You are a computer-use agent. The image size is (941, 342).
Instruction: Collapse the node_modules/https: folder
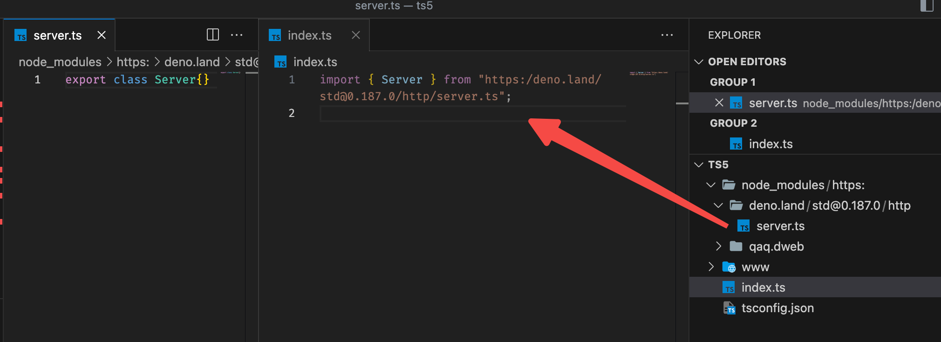pos(711,185)
